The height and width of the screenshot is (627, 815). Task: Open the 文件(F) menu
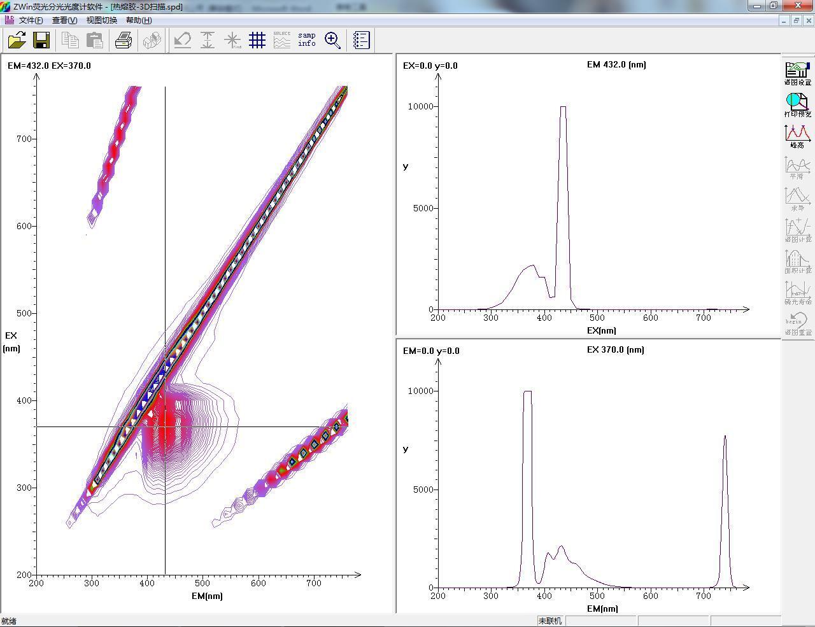coord(31,20)
